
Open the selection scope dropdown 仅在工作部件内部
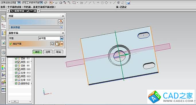click(x=32, y=3)
